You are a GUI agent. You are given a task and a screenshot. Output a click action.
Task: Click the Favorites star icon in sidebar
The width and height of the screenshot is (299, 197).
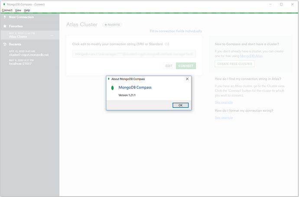coord(5,26)
